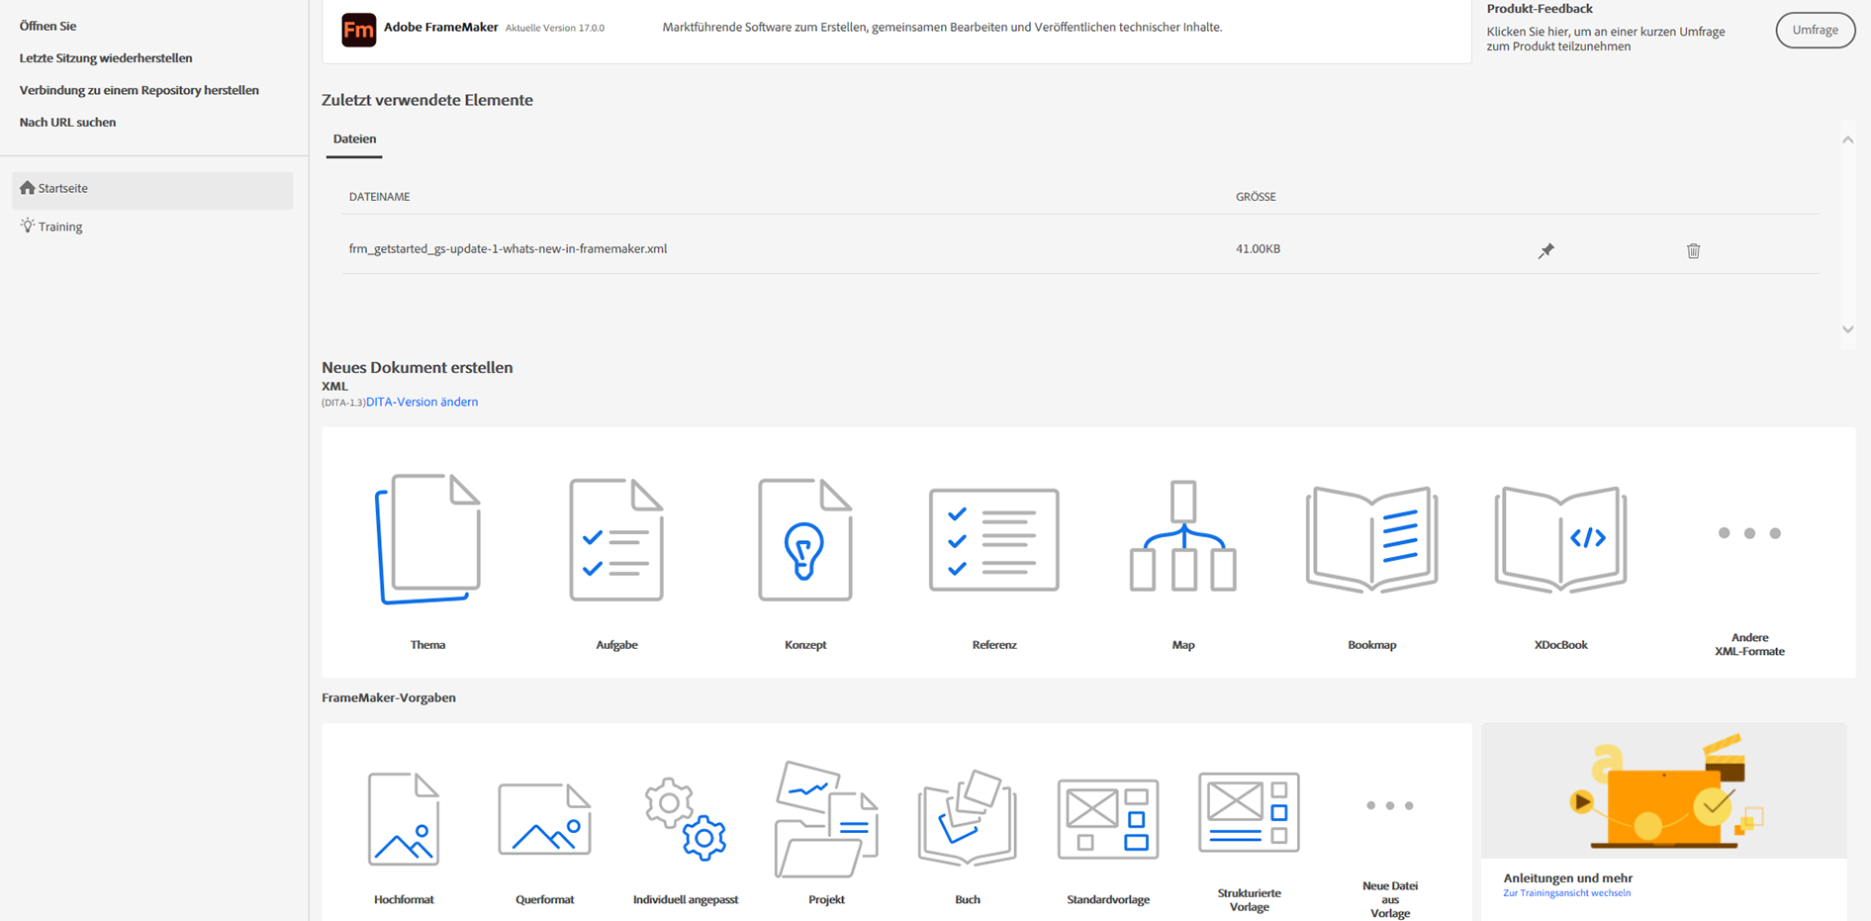The width and height of the screenshot is (1871, 921).
Task: Pin the recent file frm_getstarted xml
Action: pos(1545,251)
